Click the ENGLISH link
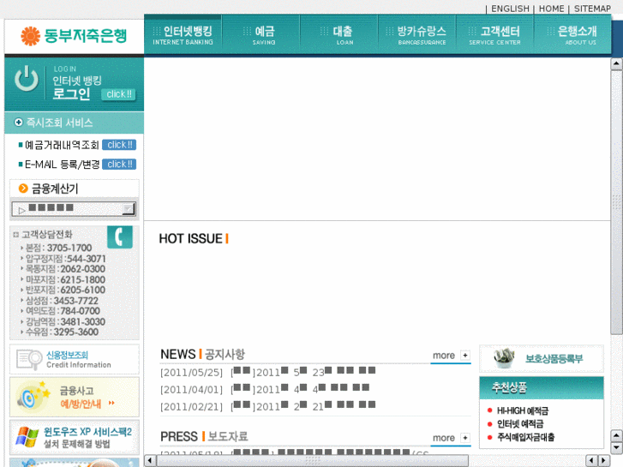The height and width of the screenshot is (467, 623). point(510,9)
